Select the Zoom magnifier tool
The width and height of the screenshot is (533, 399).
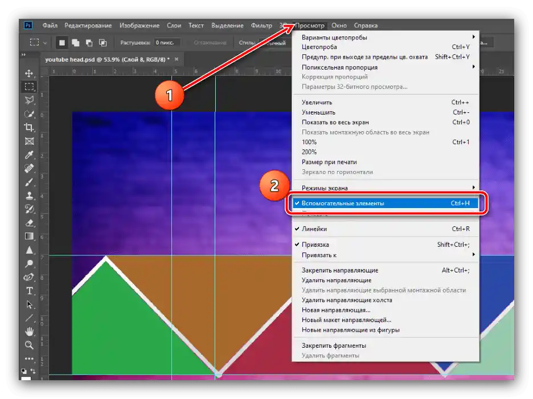pyautogui.click(x=29, y=345)
